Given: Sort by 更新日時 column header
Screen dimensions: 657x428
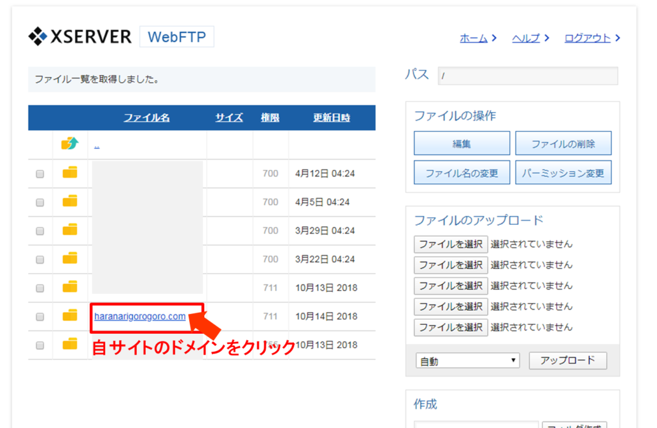Looking at the screenshot, I should tap(332, 117).
